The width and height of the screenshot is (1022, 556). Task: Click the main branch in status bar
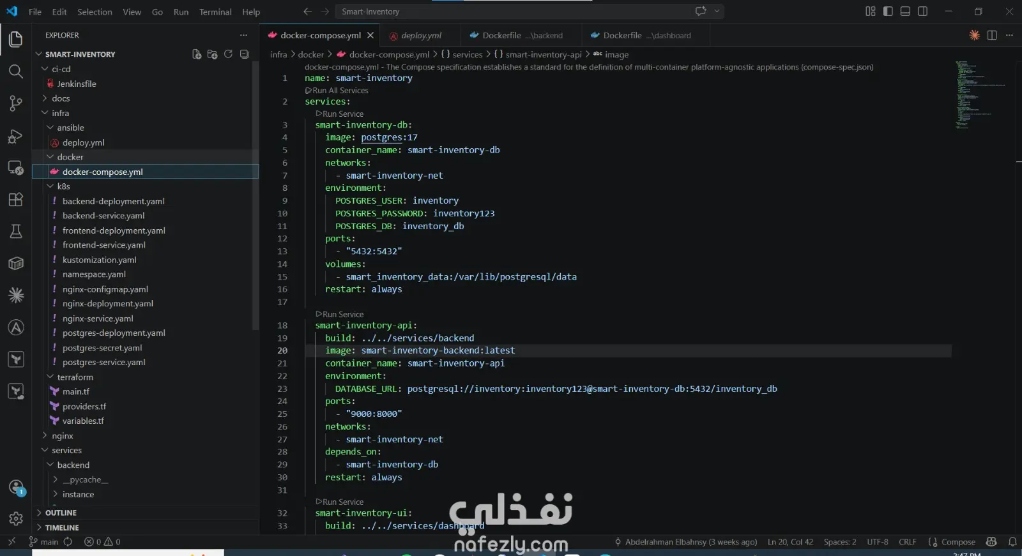point(43,542)
